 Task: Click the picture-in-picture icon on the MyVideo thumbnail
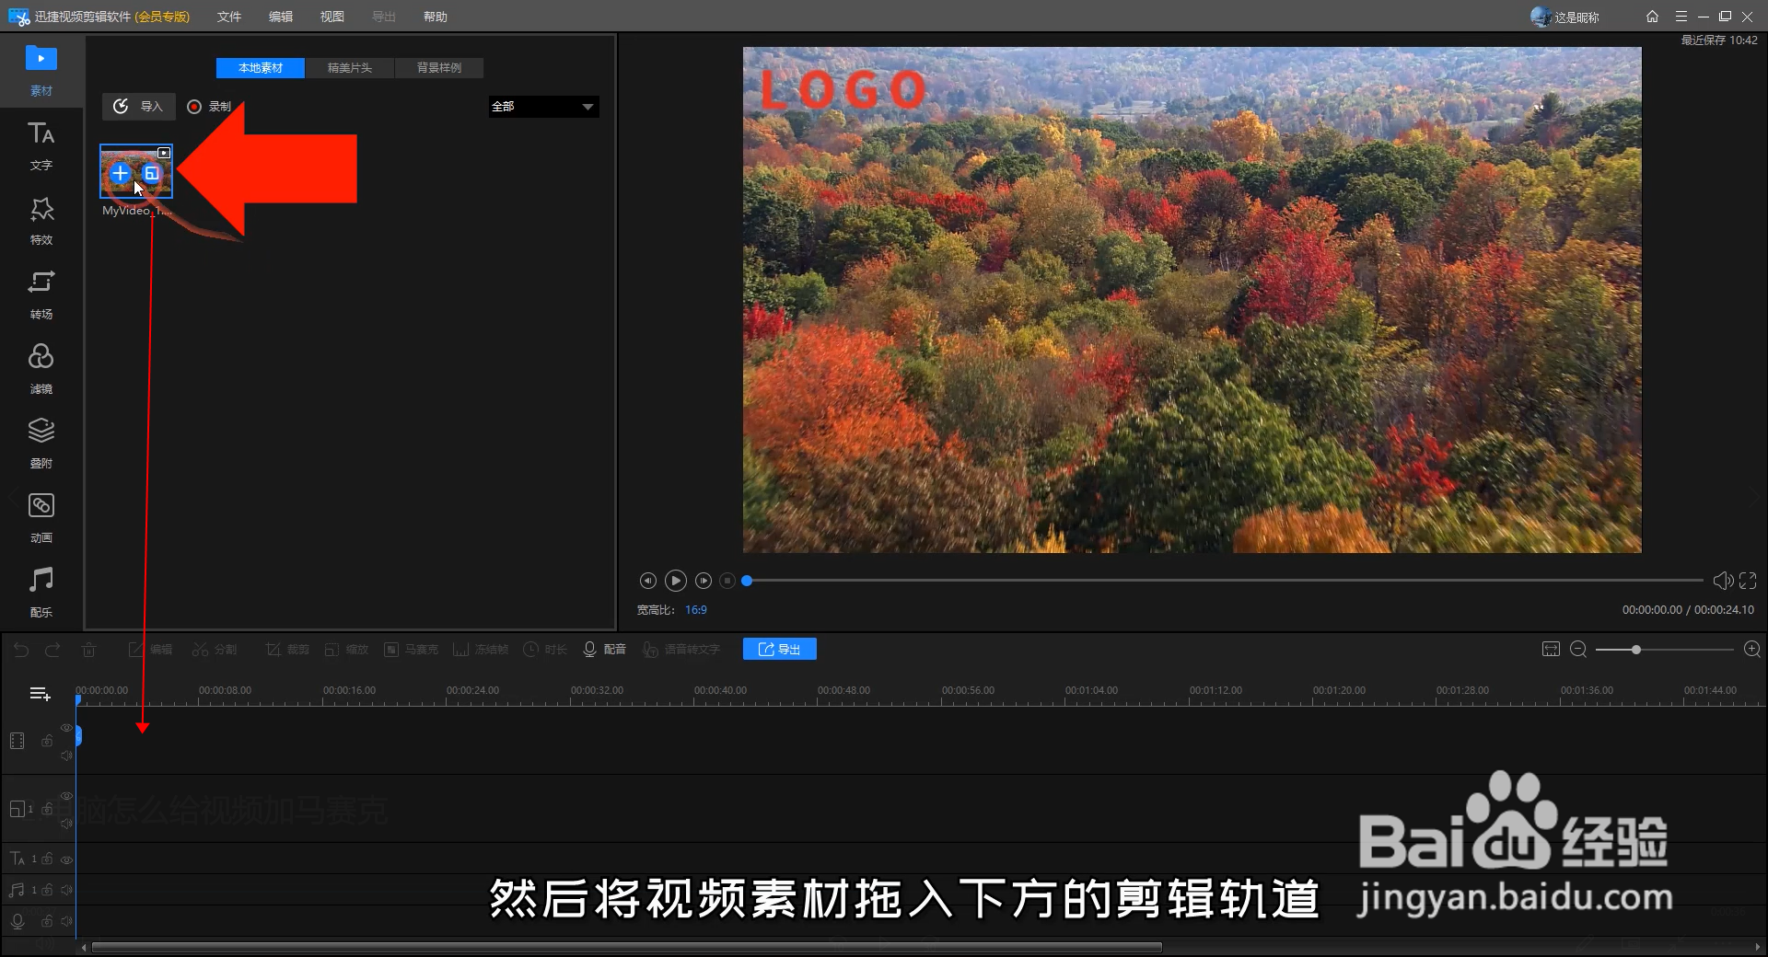152,173
